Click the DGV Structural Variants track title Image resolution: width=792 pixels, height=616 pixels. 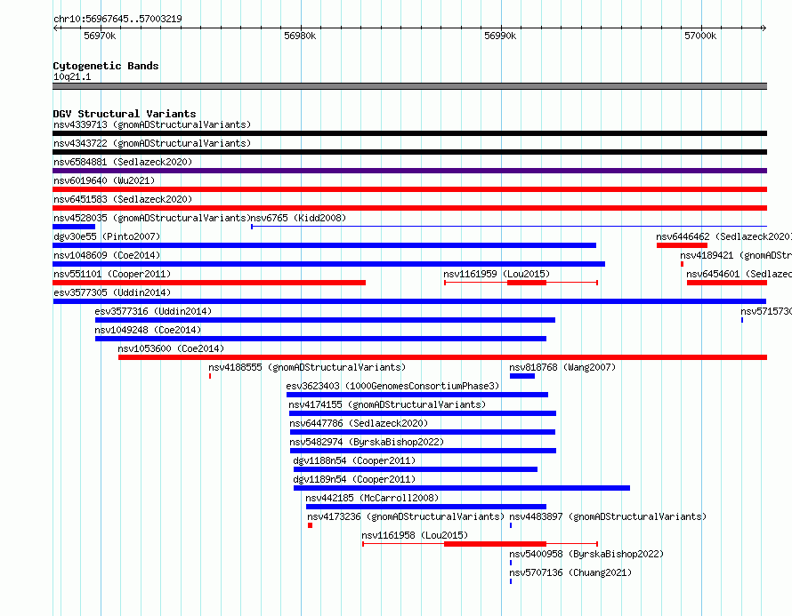click(125, 114)
